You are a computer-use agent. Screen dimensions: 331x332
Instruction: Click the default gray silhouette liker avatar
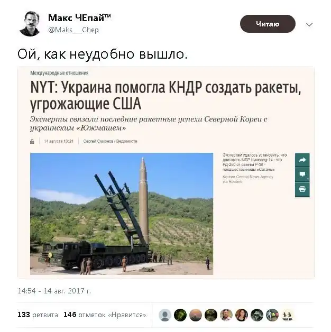165,315
